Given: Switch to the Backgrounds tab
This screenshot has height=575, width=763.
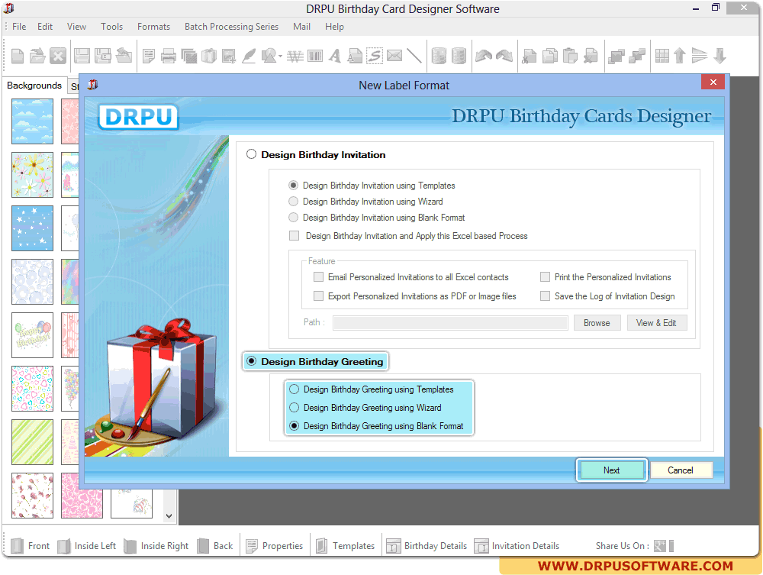Looking at the screenshot, I should pos(34,86).
